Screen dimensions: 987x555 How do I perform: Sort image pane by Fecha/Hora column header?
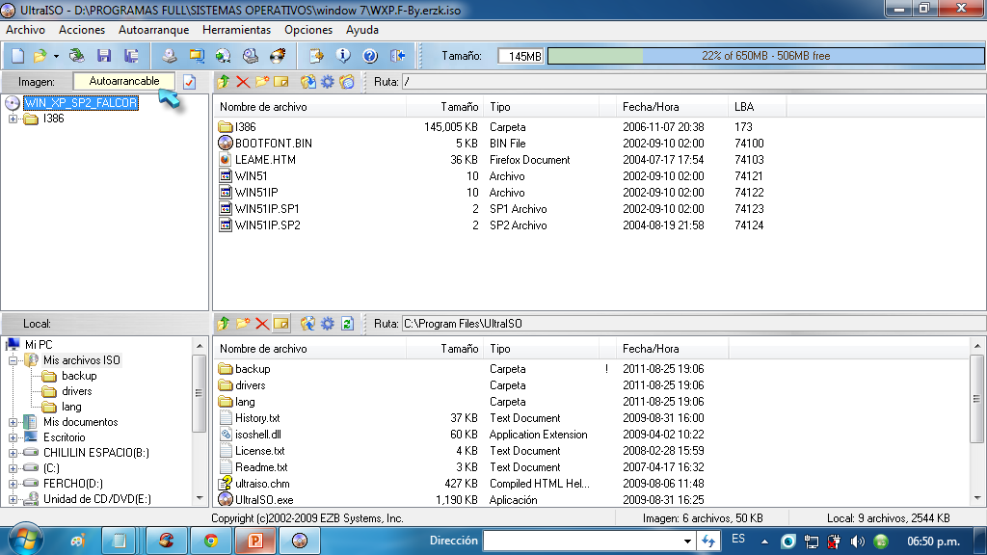[672, 107]
